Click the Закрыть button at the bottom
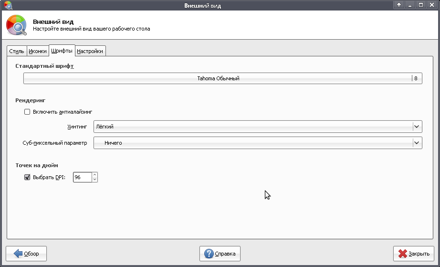Viewport: 440px width, 267px height. tap(414, 254)
